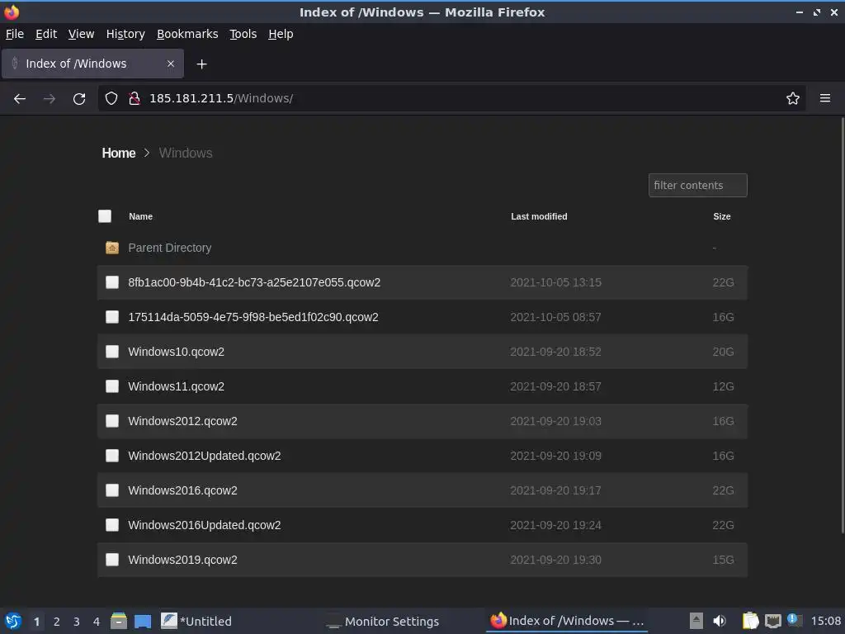Open the File menu
The width and height of the screenshot is (845, 634).
click(x=15, y=34)
